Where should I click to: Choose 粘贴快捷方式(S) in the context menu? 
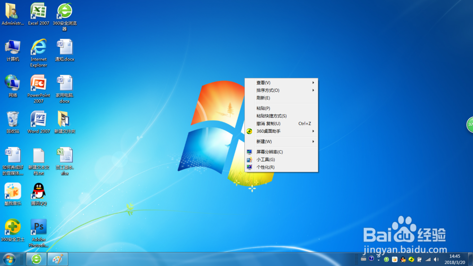pyautogui.click(x=281, y=116)
